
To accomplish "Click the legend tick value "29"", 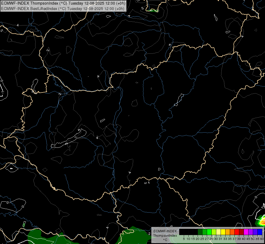I will point(211,239).
